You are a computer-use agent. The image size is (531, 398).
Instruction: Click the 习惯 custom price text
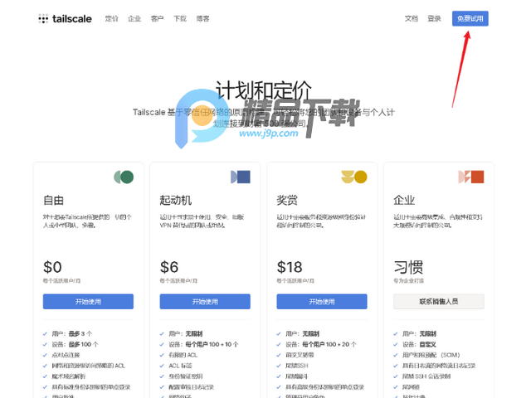point(408,267)
